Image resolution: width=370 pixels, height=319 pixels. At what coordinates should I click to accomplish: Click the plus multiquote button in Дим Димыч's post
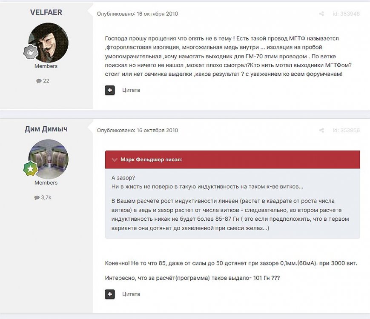(110, 294)
